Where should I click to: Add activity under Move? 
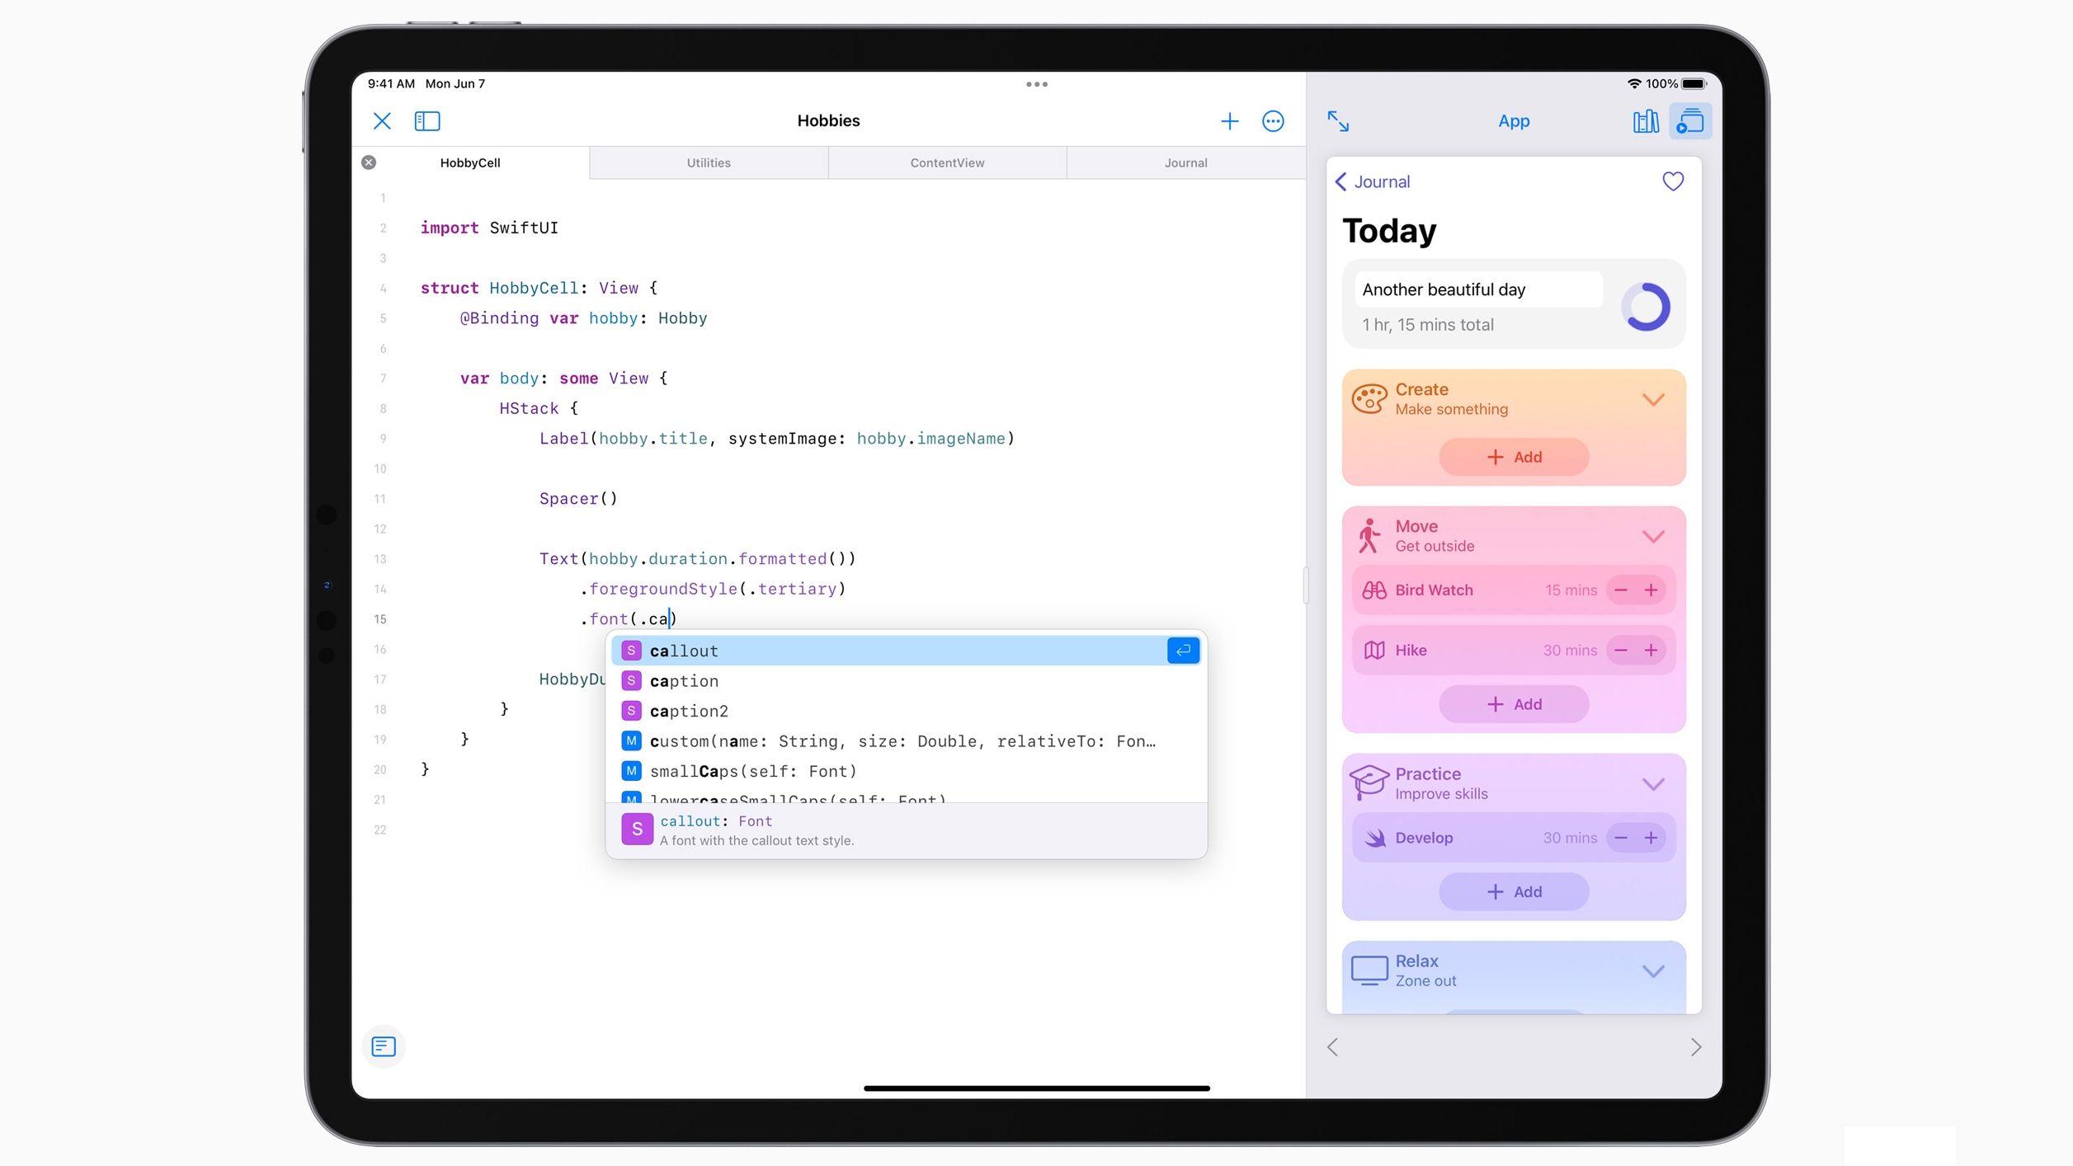(x=1513, y=704)
